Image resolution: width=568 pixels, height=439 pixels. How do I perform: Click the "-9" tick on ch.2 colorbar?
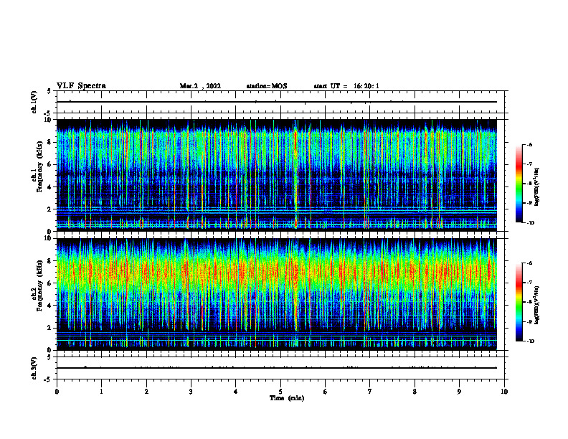[529, 321]
